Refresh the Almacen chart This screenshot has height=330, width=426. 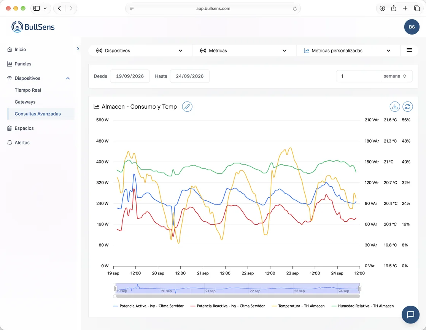tap(408, 107)
